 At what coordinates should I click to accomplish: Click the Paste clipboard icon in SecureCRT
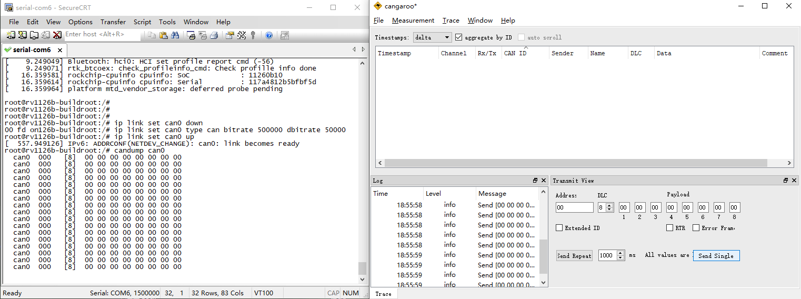click(163, 35)
